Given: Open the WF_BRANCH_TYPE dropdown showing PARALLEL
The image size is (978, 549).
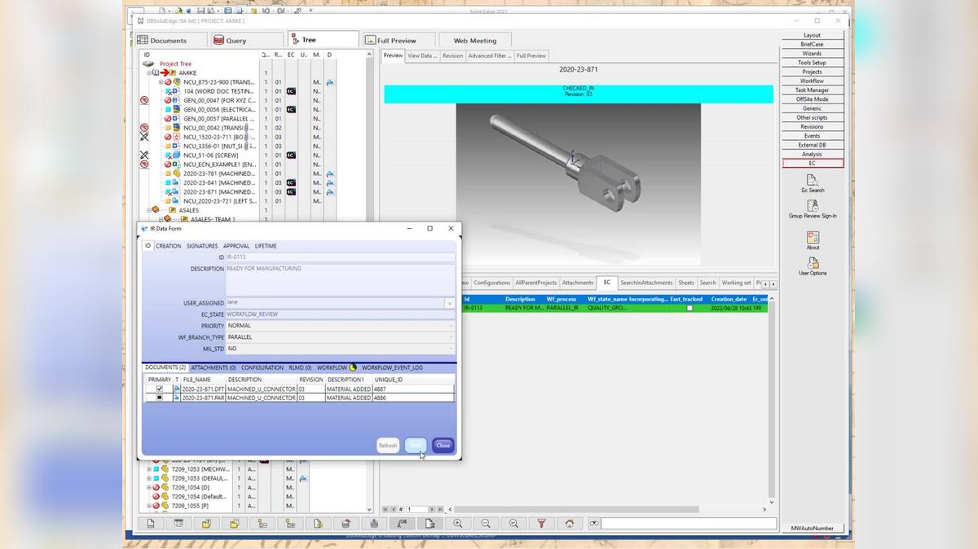Looking at the screenshot, I should (x=340, y=337).
